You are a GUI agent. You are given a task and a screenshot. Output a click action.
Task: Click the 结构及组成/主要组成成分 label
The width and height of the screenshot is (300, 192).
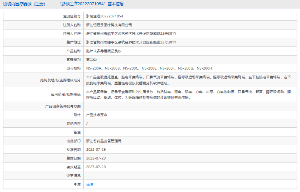(61, 80)
